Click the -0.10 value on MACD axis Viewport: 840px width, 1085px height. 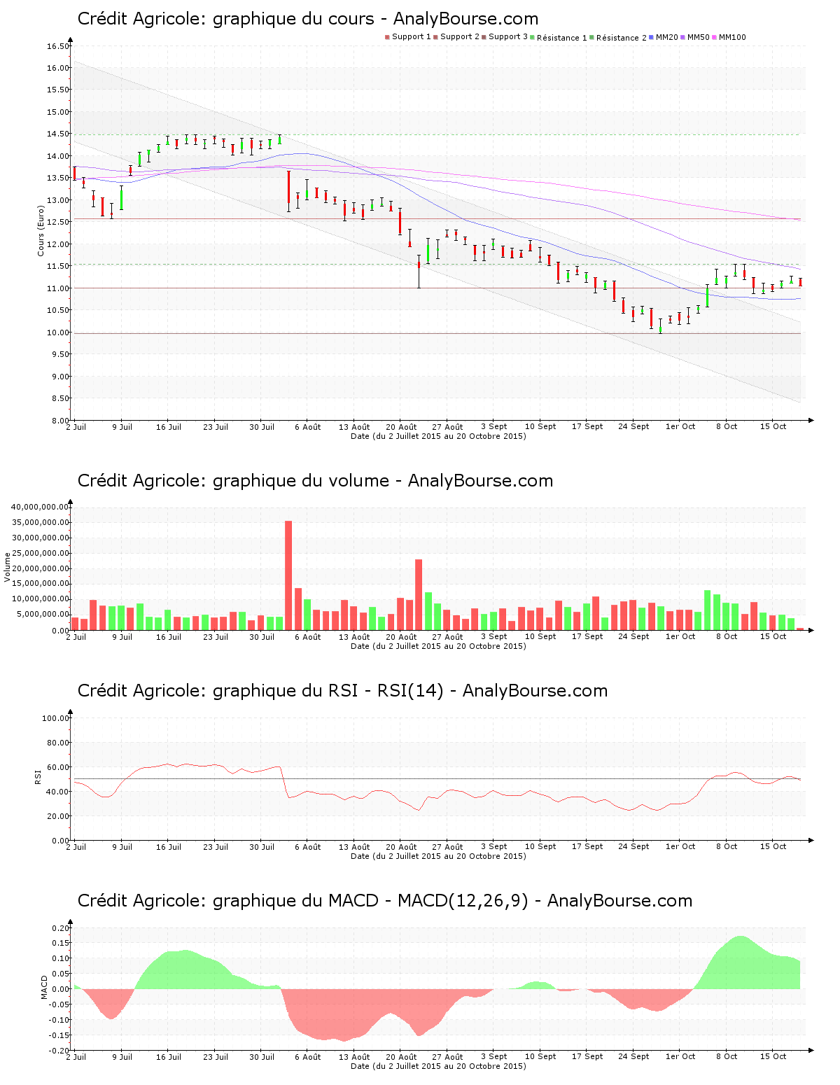click(x=59, y=1020)
